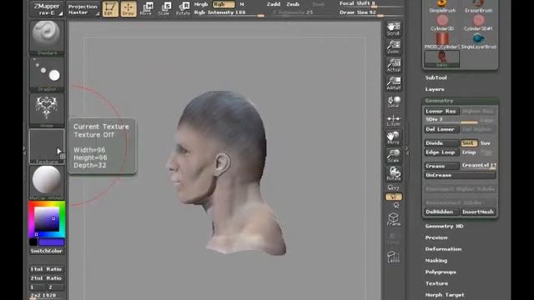Select the Lasso selection icon
The width and height of the screenshot is (534, 300).
tap(393, 257)
